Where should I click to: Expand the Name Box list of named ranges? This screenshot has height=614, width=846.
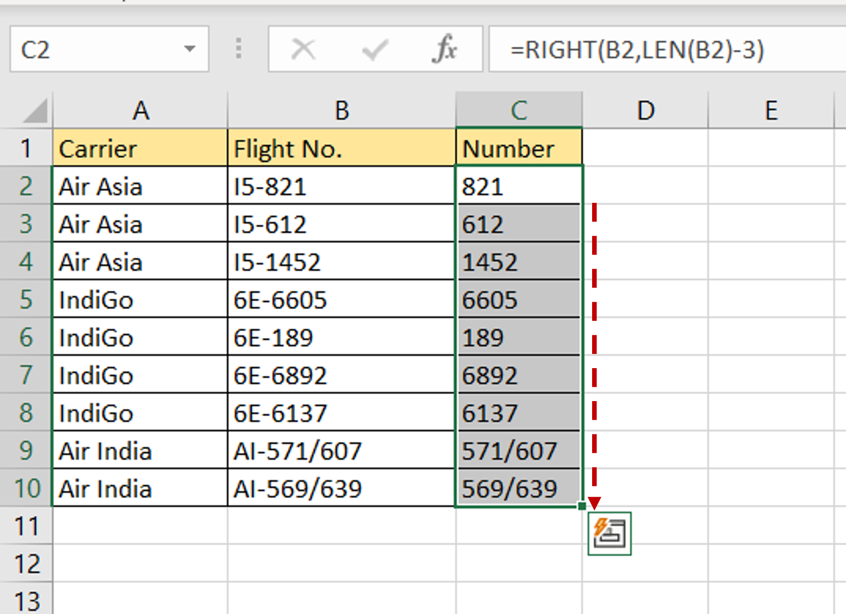[191, 49]
